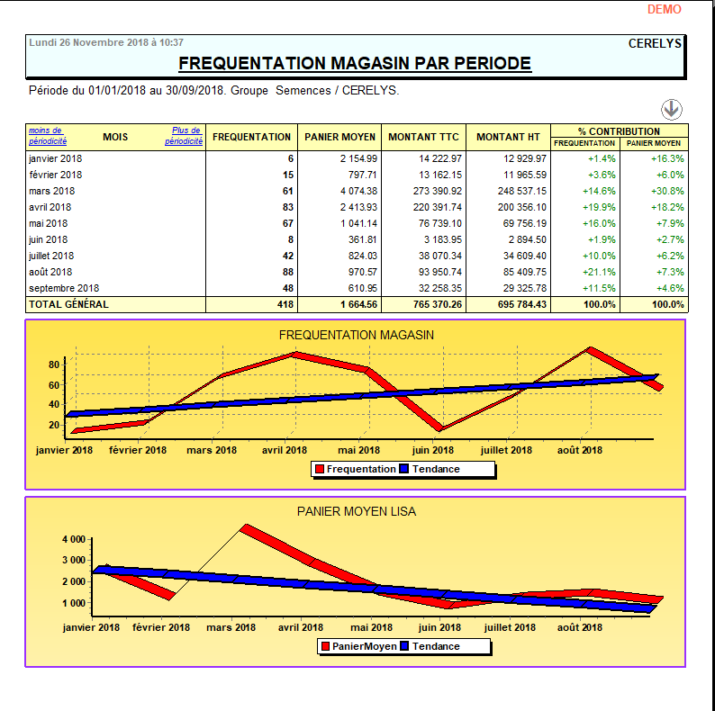Click blue Tendance swatch in Panier Moyen chart

(404, 646)
